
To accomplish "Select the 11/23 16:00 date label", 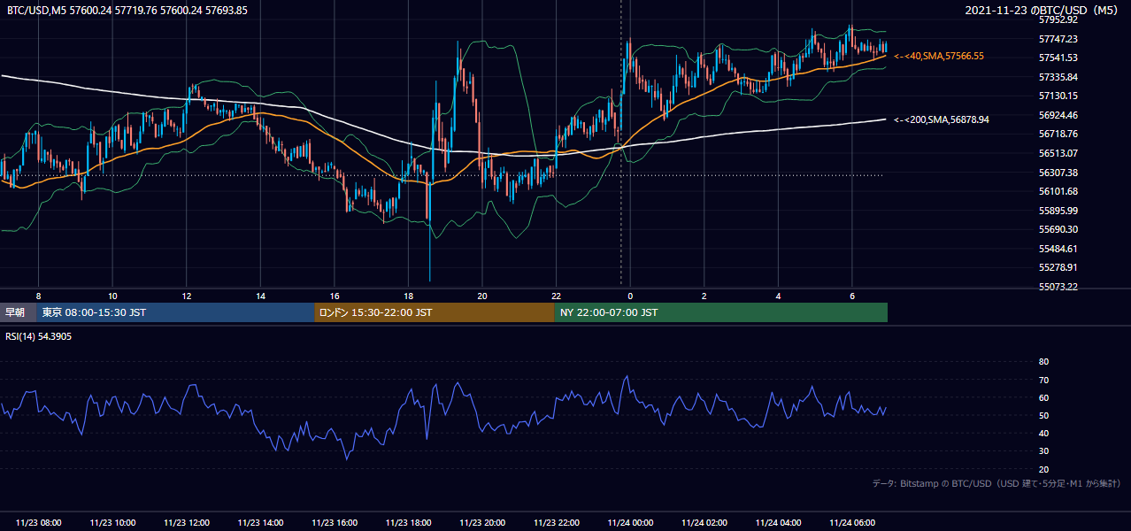I will (335, 523).
